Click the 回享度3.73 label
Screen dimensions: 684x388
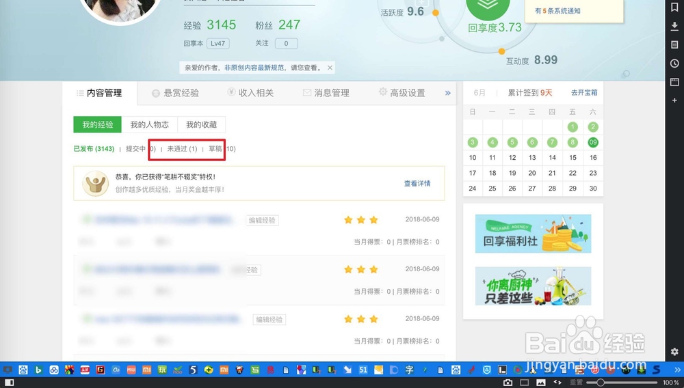pyautogui.click(x=495, y=28)
